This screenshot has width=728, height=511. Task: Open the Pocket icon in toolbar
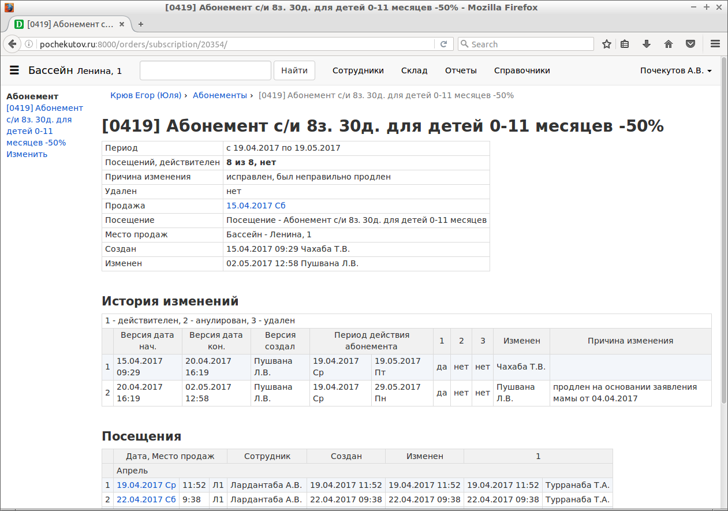tap(690, 44)
